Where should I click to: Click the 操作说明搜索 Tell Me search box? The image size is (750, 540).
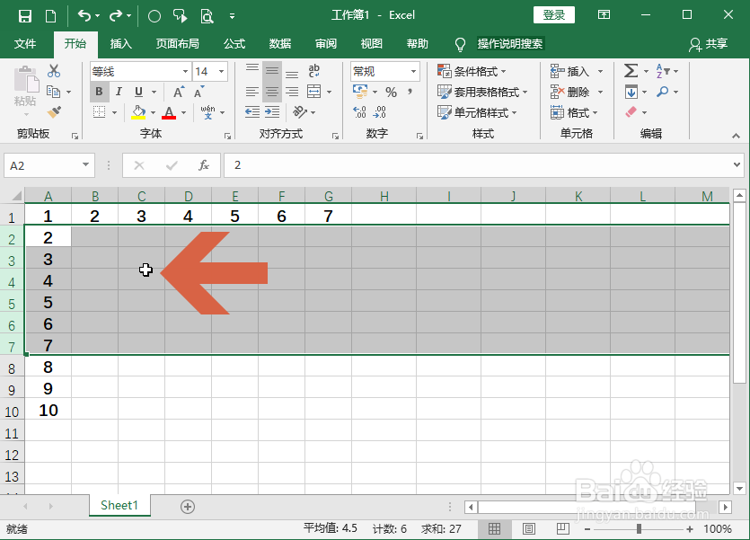[510, 44]
